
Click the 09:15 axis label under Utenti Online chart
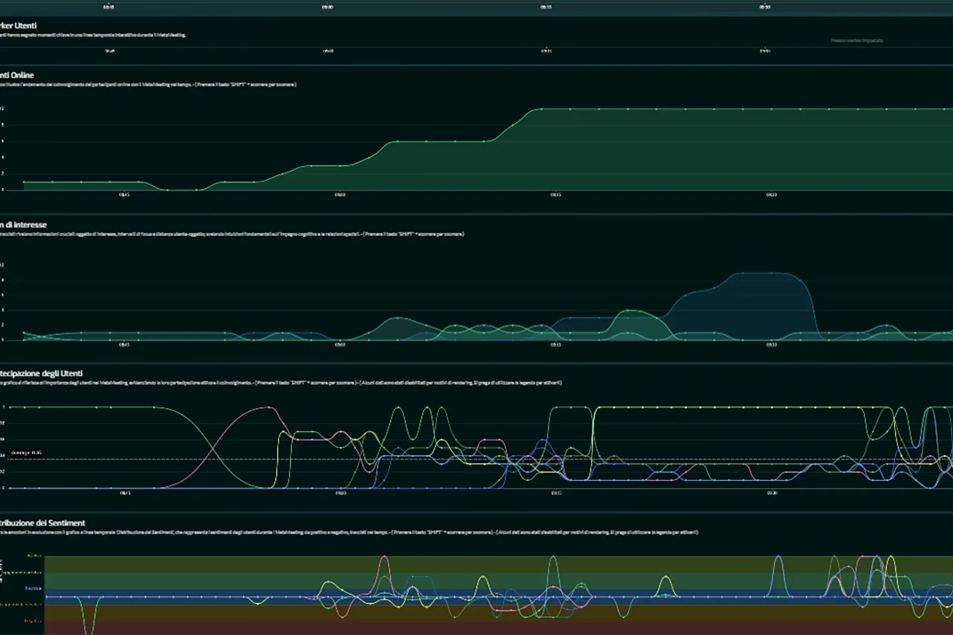coord(556,195)
